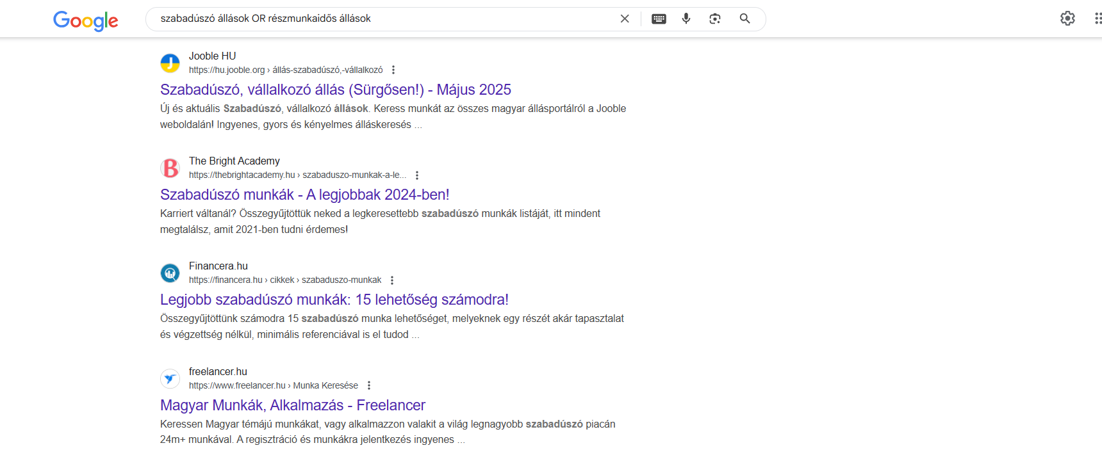Open "Szabadúszó, vállalkozó állás (Sürgősen!)" result
The width and height of the screenshot is (1102, 466).
tap(336, 90)
